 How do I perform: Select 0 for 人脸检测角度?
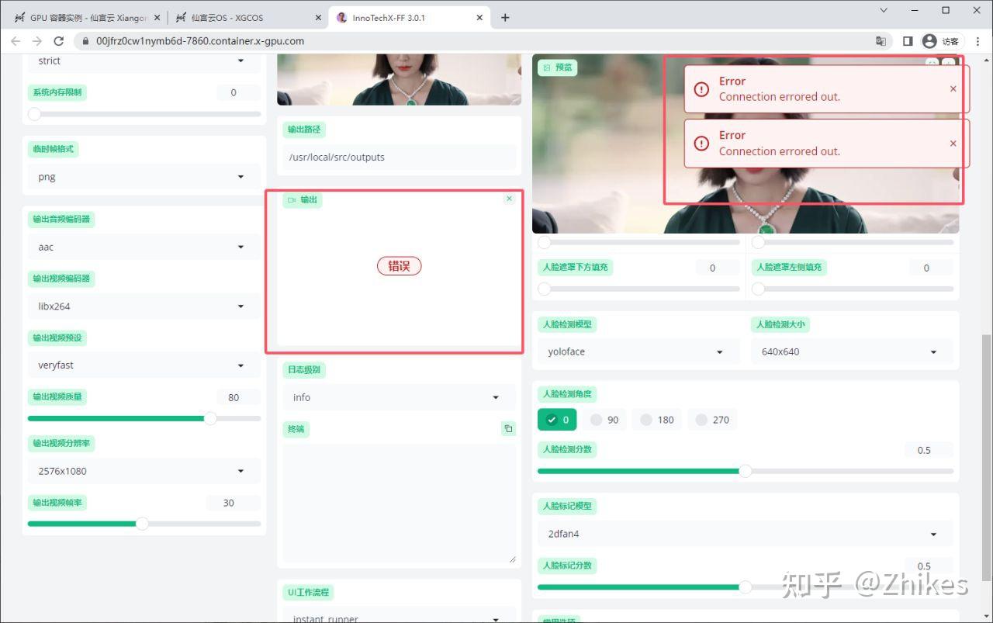[x=558, y=420]
